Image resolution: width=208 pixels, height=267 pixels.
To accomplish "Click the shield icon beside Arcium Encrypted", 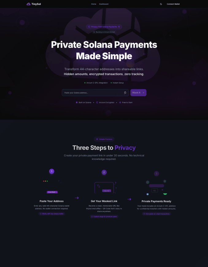I will tap(97, 102).
